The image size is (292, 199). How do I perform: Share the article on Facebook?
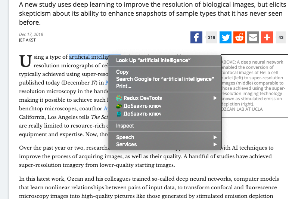tap(196, 37)
